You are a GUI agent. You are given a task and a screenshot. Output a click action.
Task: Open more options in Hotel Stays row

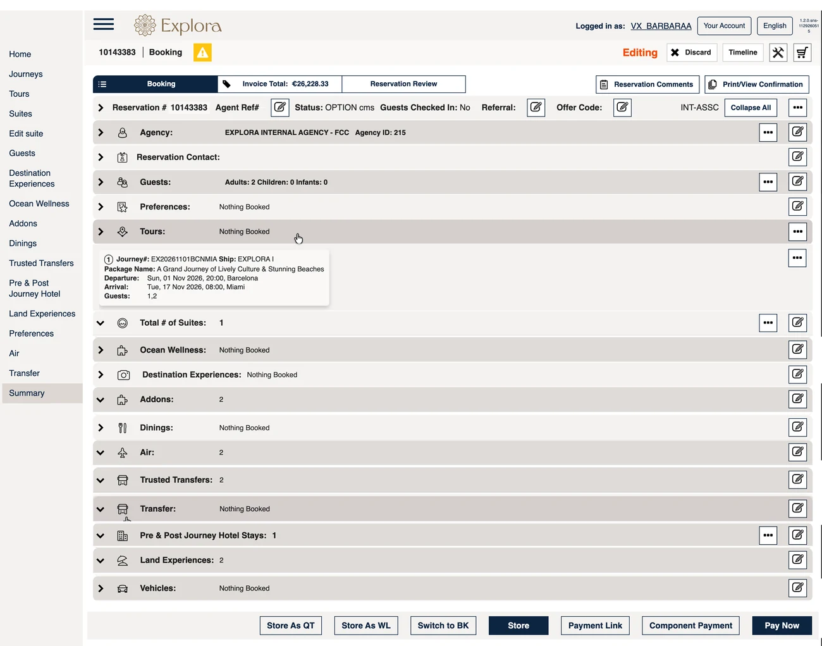click(x=768, y=535)
